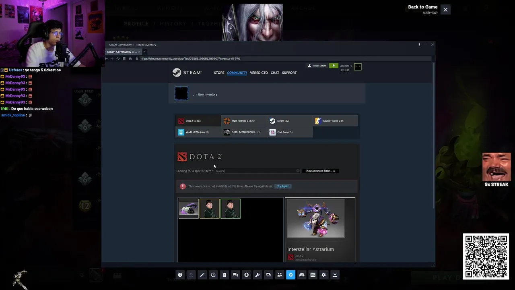
Task: Open the green notifications bell
Action: point(333,66)
